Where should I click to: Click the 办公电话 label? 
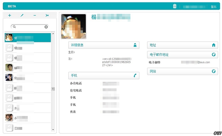click(76, 83)
